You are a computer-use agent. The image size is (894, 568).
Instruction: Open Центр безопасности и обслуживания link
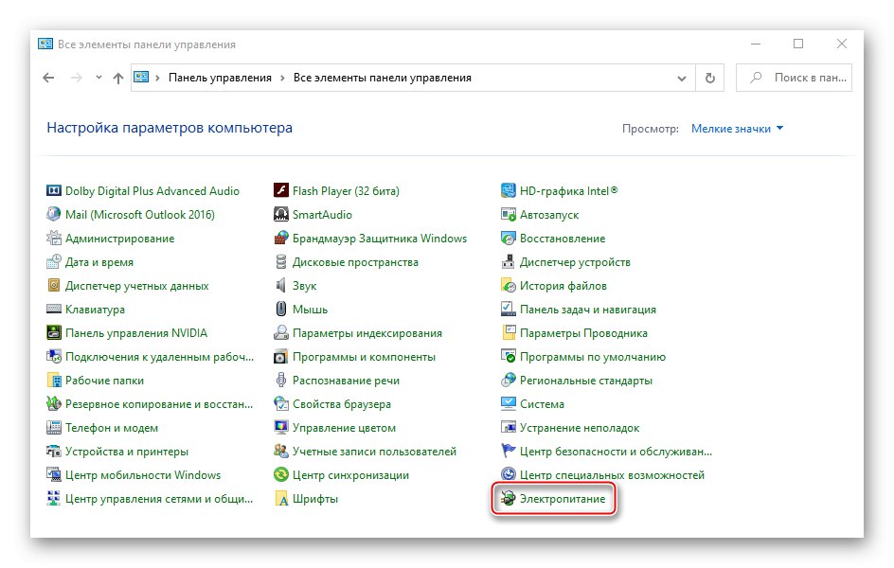click(x=616, y=452)
